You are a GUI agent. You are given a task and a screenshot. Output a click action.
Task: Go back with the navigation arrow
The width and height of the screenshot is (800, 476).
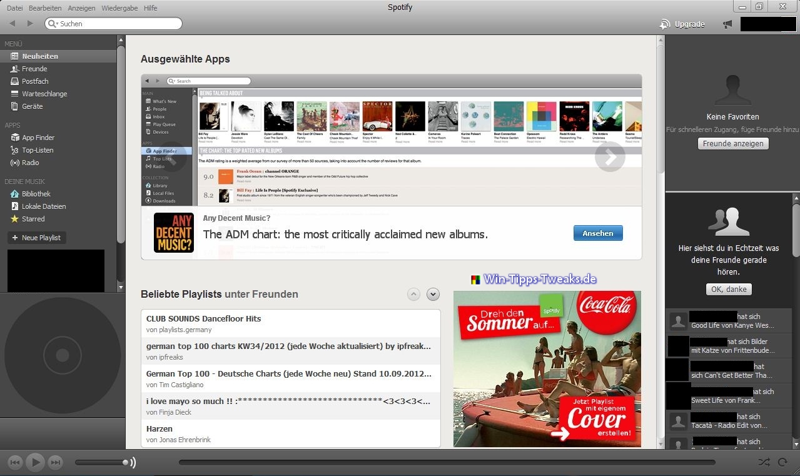tap(13, 24)
